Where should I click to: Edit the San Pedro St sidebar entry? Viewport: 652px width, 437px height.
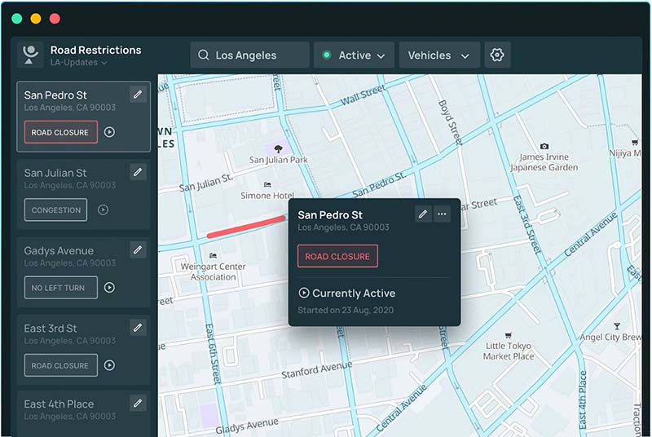pyautogui.click(x=138, y=95)
